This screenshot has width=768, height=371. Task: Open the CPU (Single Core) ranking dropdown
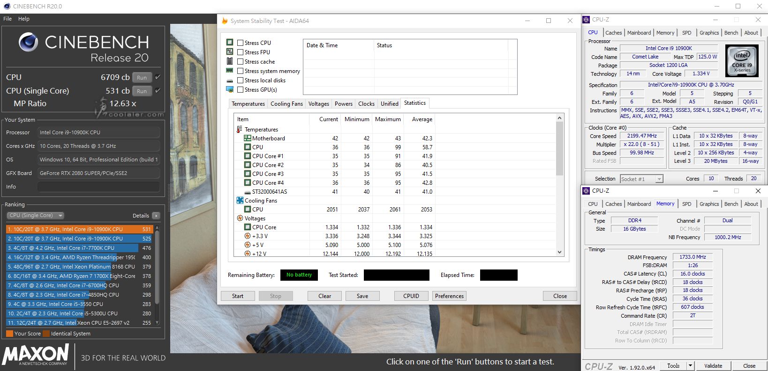coord(35,216)
